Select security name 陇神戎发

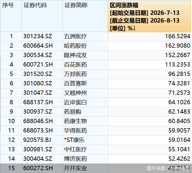pos(75,55)
